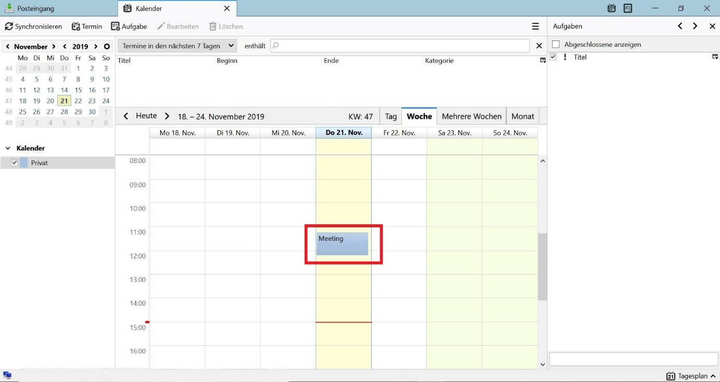The height and width of the screenshot is (382, 720).
Task: Click the Fr 22. Nov. day header
Action: pyautogui.click(x=399, y=133)
